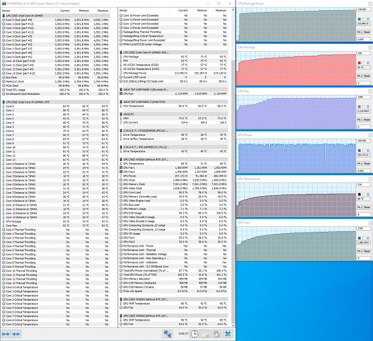Open the network remote monitoring icon
This screenshot has height=341, width=373.
167,334
